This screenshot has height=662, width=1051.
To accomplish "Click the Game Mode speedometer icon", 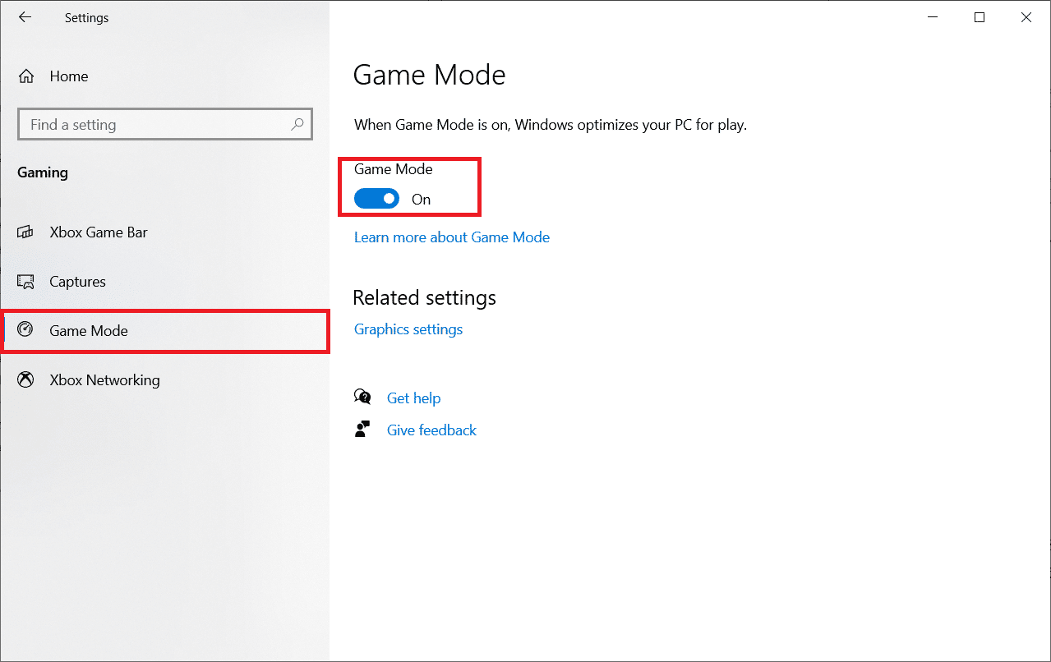I will point(26,330).
